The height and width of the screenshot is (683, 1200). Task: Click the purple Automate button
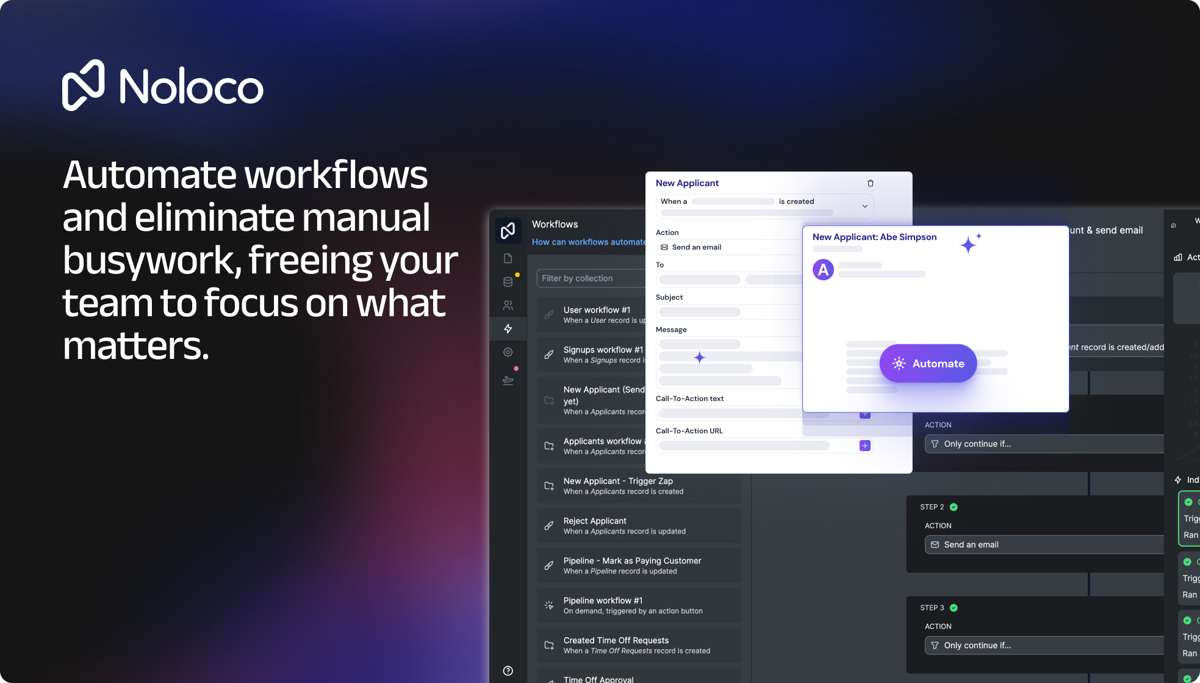928,363
